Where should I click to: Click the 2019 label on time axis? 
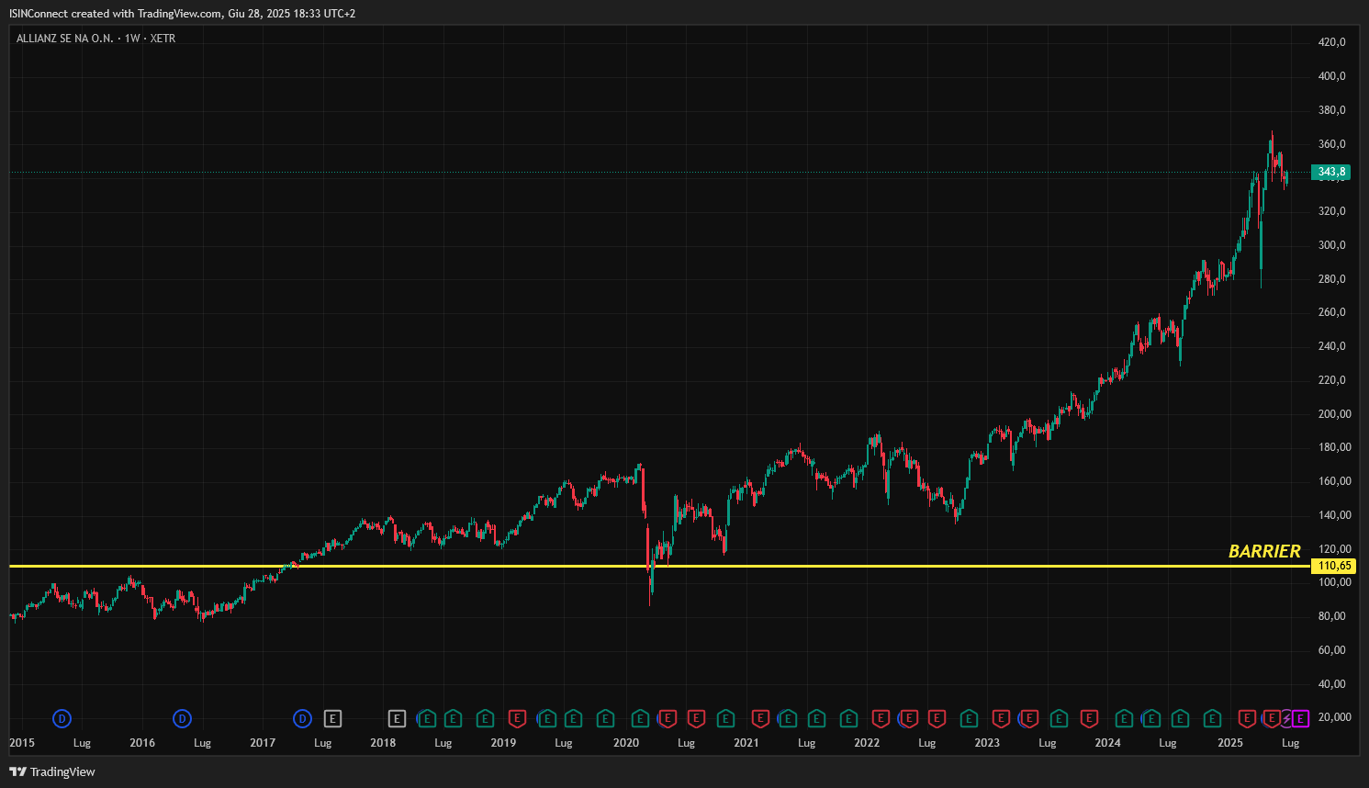point(503,743)
